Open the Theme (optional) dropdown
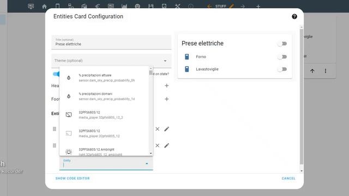This screenshot has height=196, width=349. tap(111, 60)
